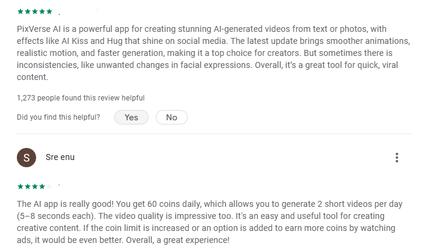Viewport: 421px width, 252px height.
Task: Click first green star of five-star rating
Action: click(20, 11)
